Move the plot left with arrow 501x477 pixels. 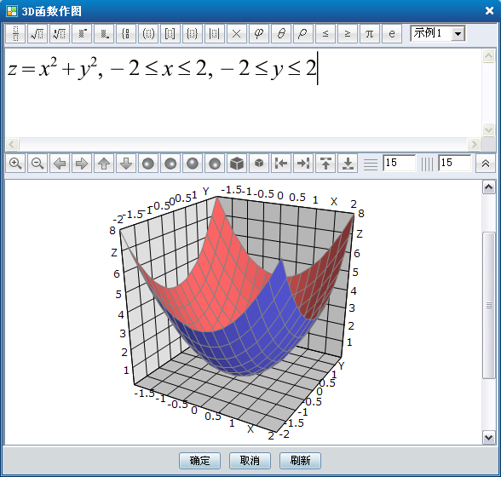[60, 164]
